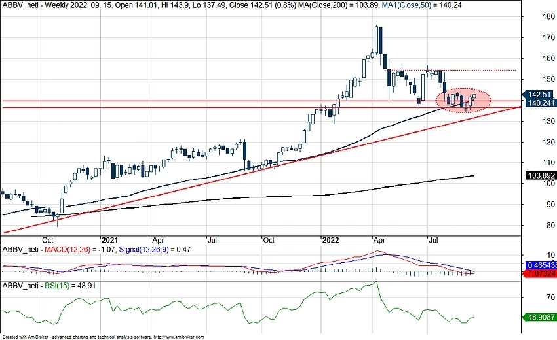This screenshot has height=340, width=557.
Task: Click the RSI(15) = 48.91 label
Action: point(70,285)
